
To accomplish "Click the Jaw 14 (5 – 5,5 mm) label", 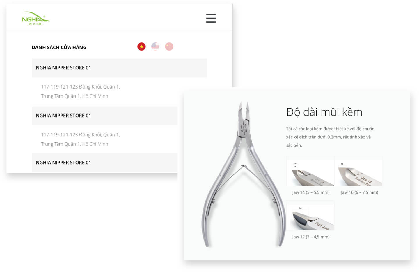I will [311, 192].
